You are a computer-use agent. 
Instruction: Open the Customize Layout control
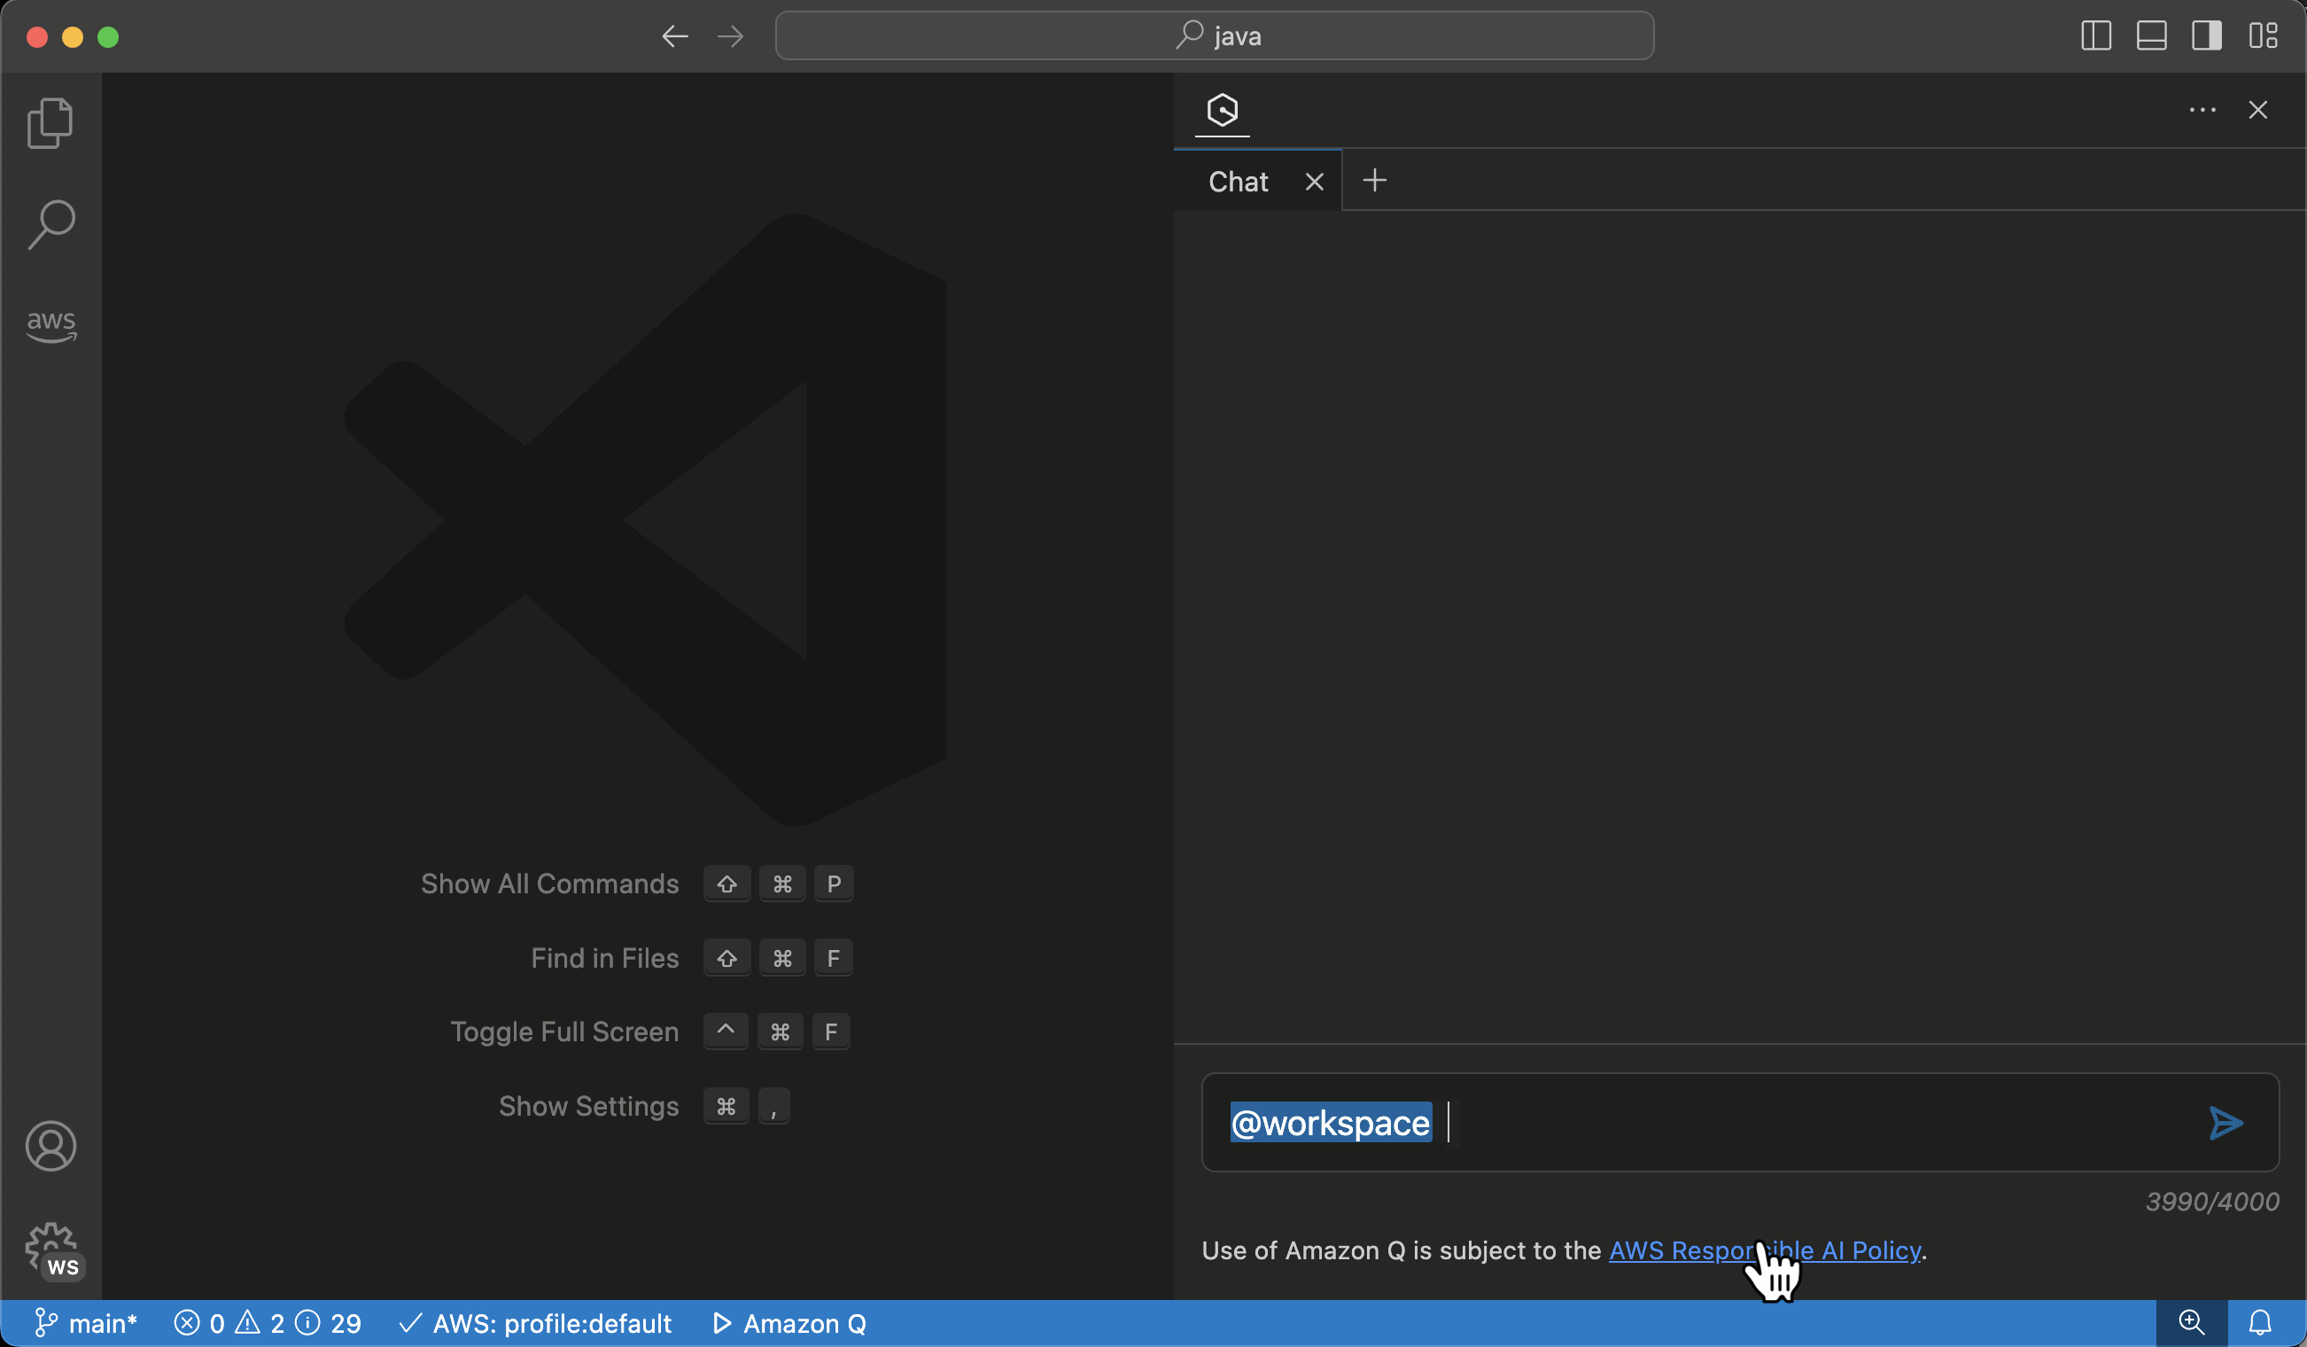pos(2264,35)
